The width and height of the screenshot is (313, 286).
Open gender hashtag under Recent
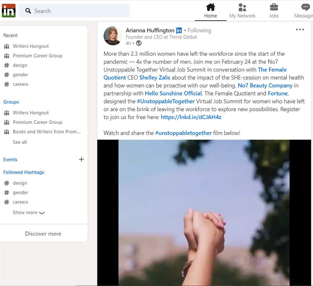pyautogui.click(x=21, y=75)
